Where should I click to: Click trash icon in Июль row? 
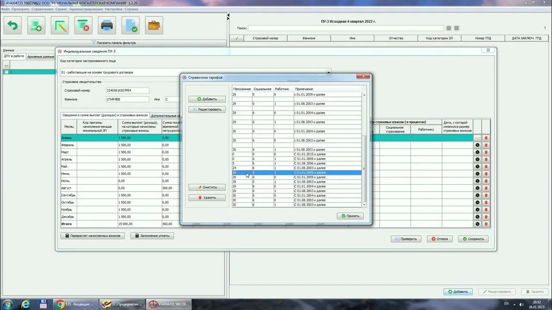486,181
